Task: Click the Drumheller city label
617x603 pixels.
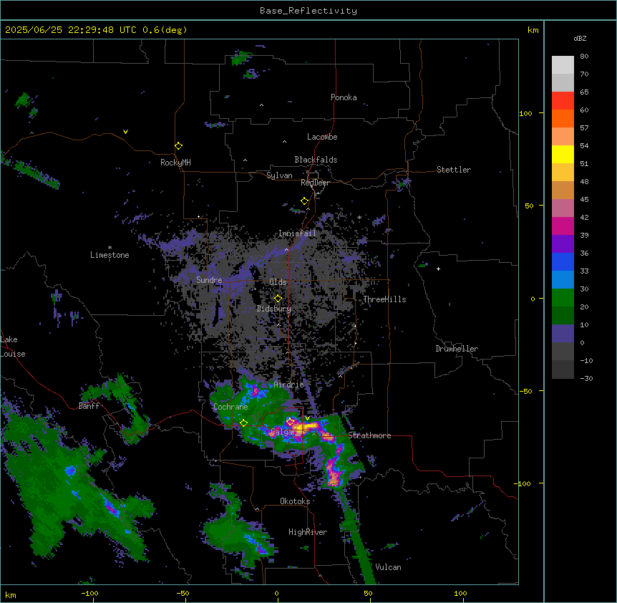Action: [x=457, y=349]
